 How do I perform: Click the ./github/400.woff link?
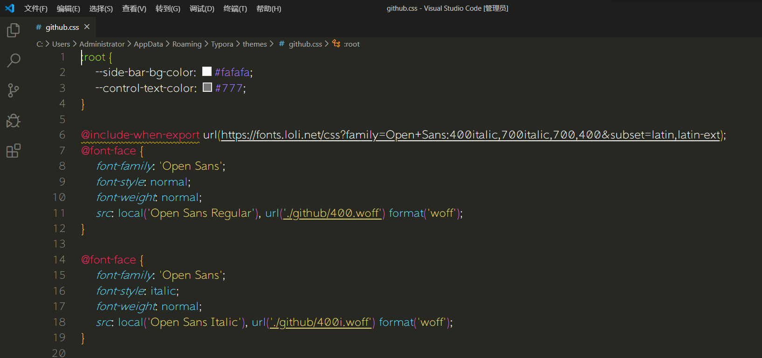coord(333,213)
